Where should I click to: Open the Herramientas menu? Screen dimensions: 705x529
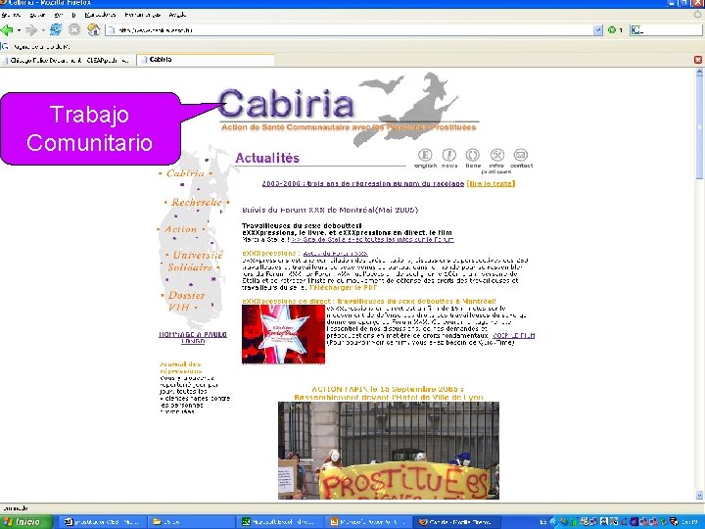[143, 15]
